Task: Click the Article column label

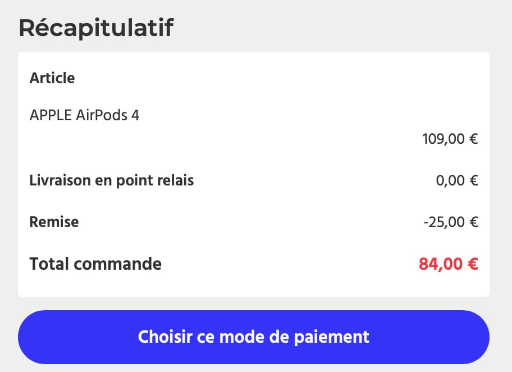Action: 52,78
